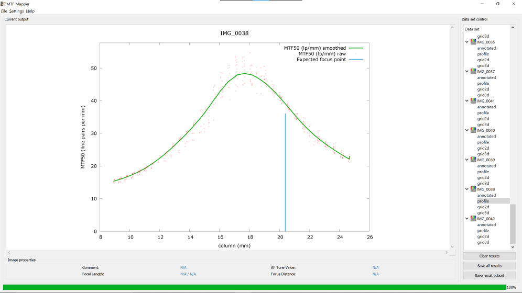Screen dimensions: 522x293
Task: Click the IMG_0038 data set icon
Action: coord(473,189)
